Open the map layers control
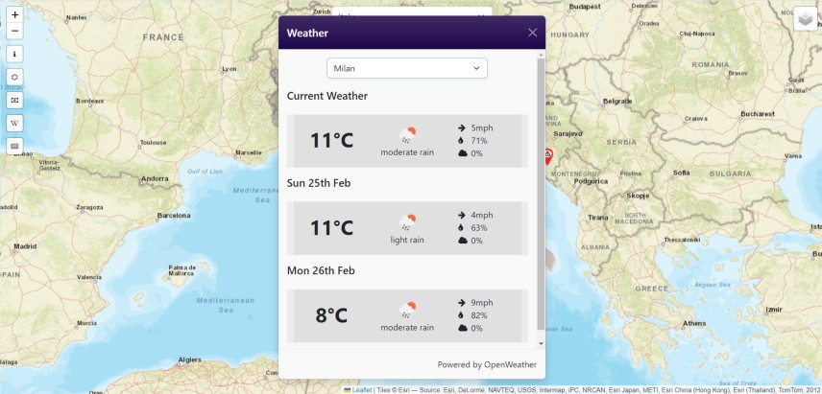This screenshot has width=822, height=394. tap(805, 19)
